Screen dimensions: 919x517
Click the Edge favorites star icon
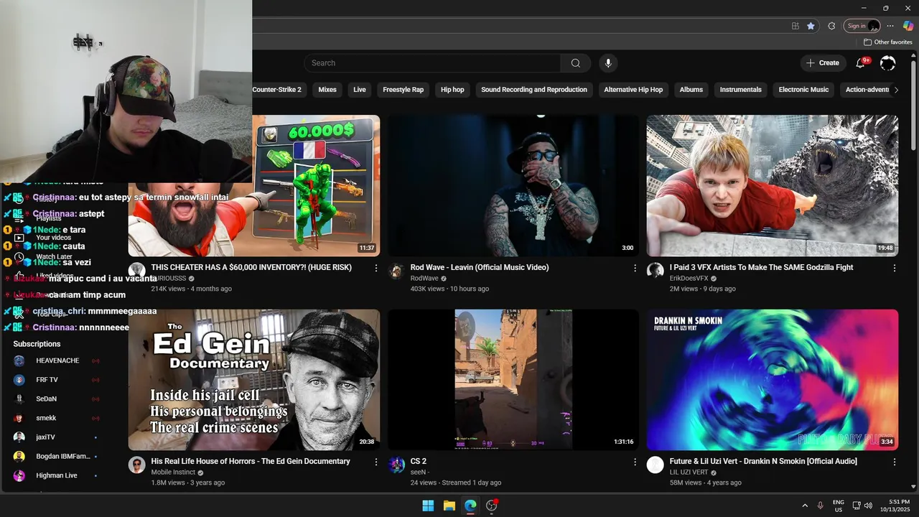pos(811,26)
